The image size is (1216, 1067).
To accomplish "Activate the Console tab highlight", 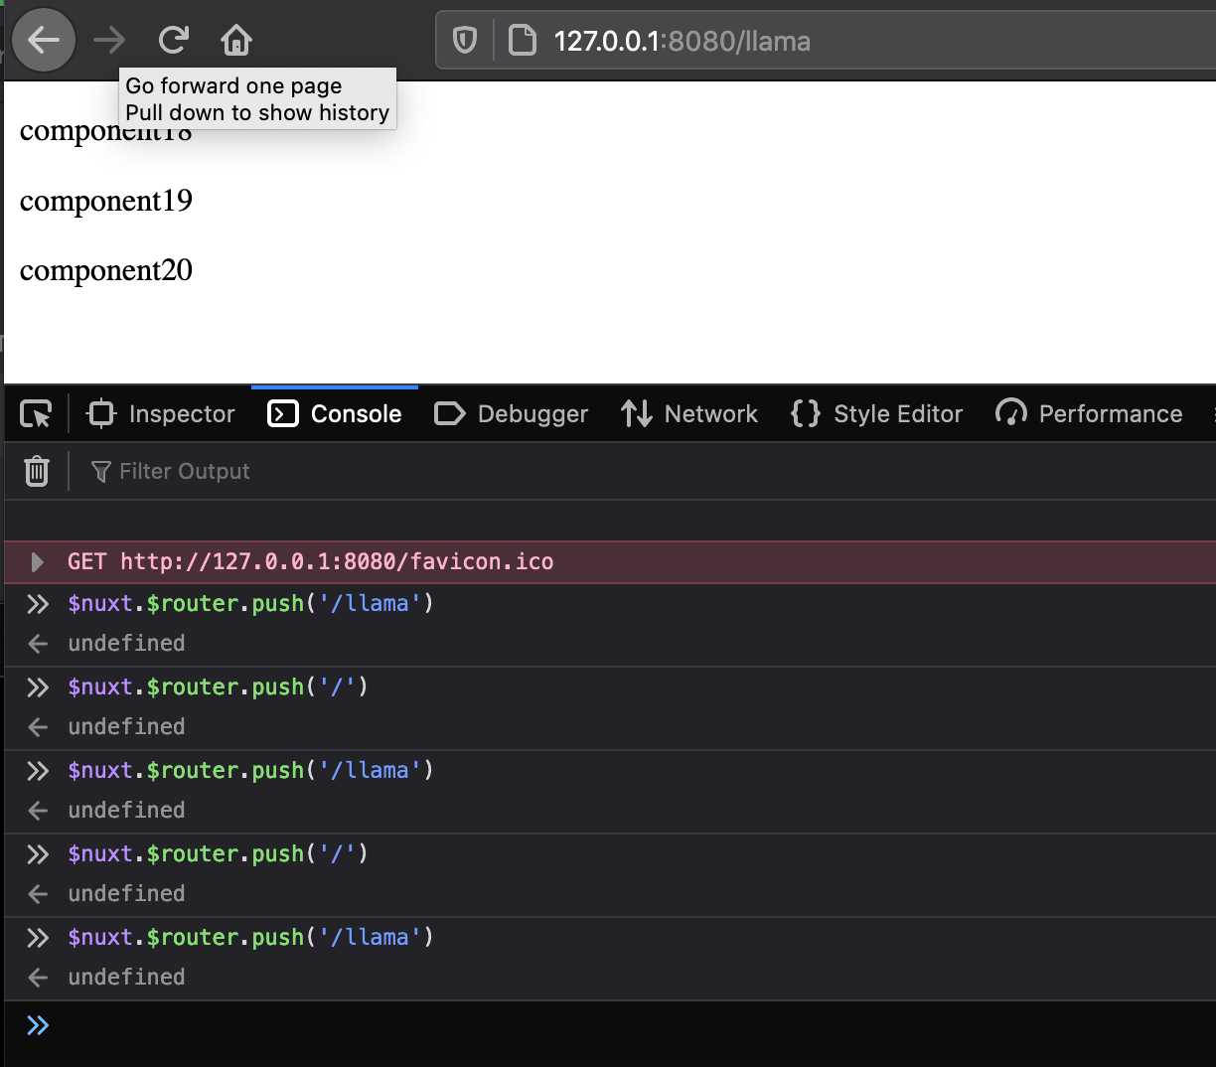I will point(334,413).
